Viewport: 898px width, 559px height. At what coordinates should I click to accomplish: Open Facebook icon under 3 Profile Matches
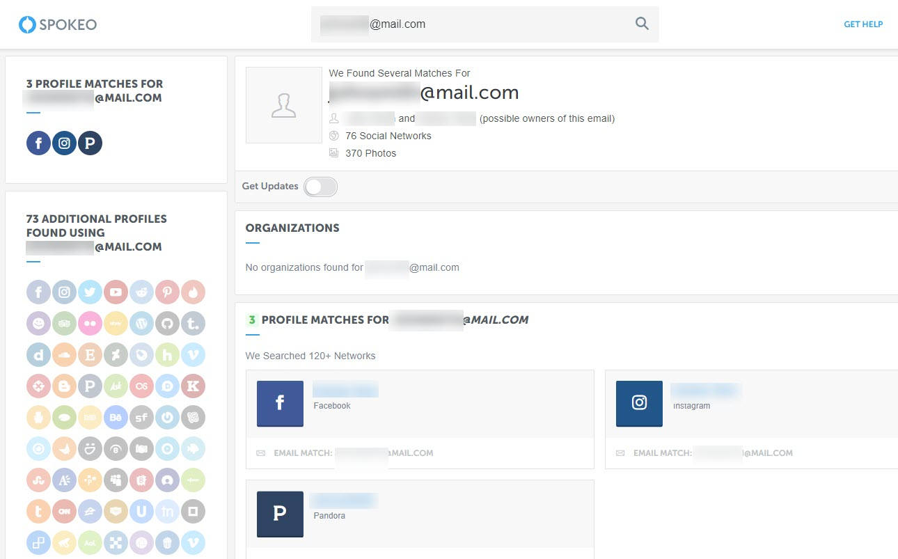[38, 143]
